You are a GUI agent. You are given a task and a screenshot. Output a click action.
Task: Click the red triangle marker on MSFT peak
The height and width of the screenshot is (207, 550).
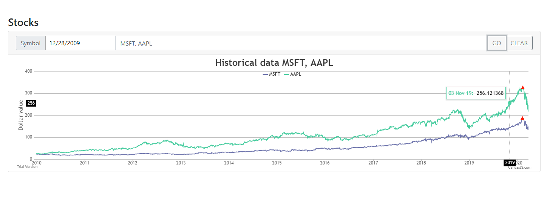(x=522, y=118)
